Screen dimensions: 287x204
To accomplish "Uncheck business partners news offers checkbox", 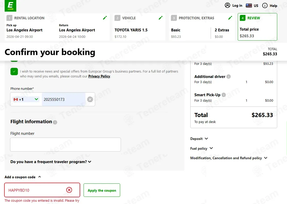I will click(x=14, y=72).
